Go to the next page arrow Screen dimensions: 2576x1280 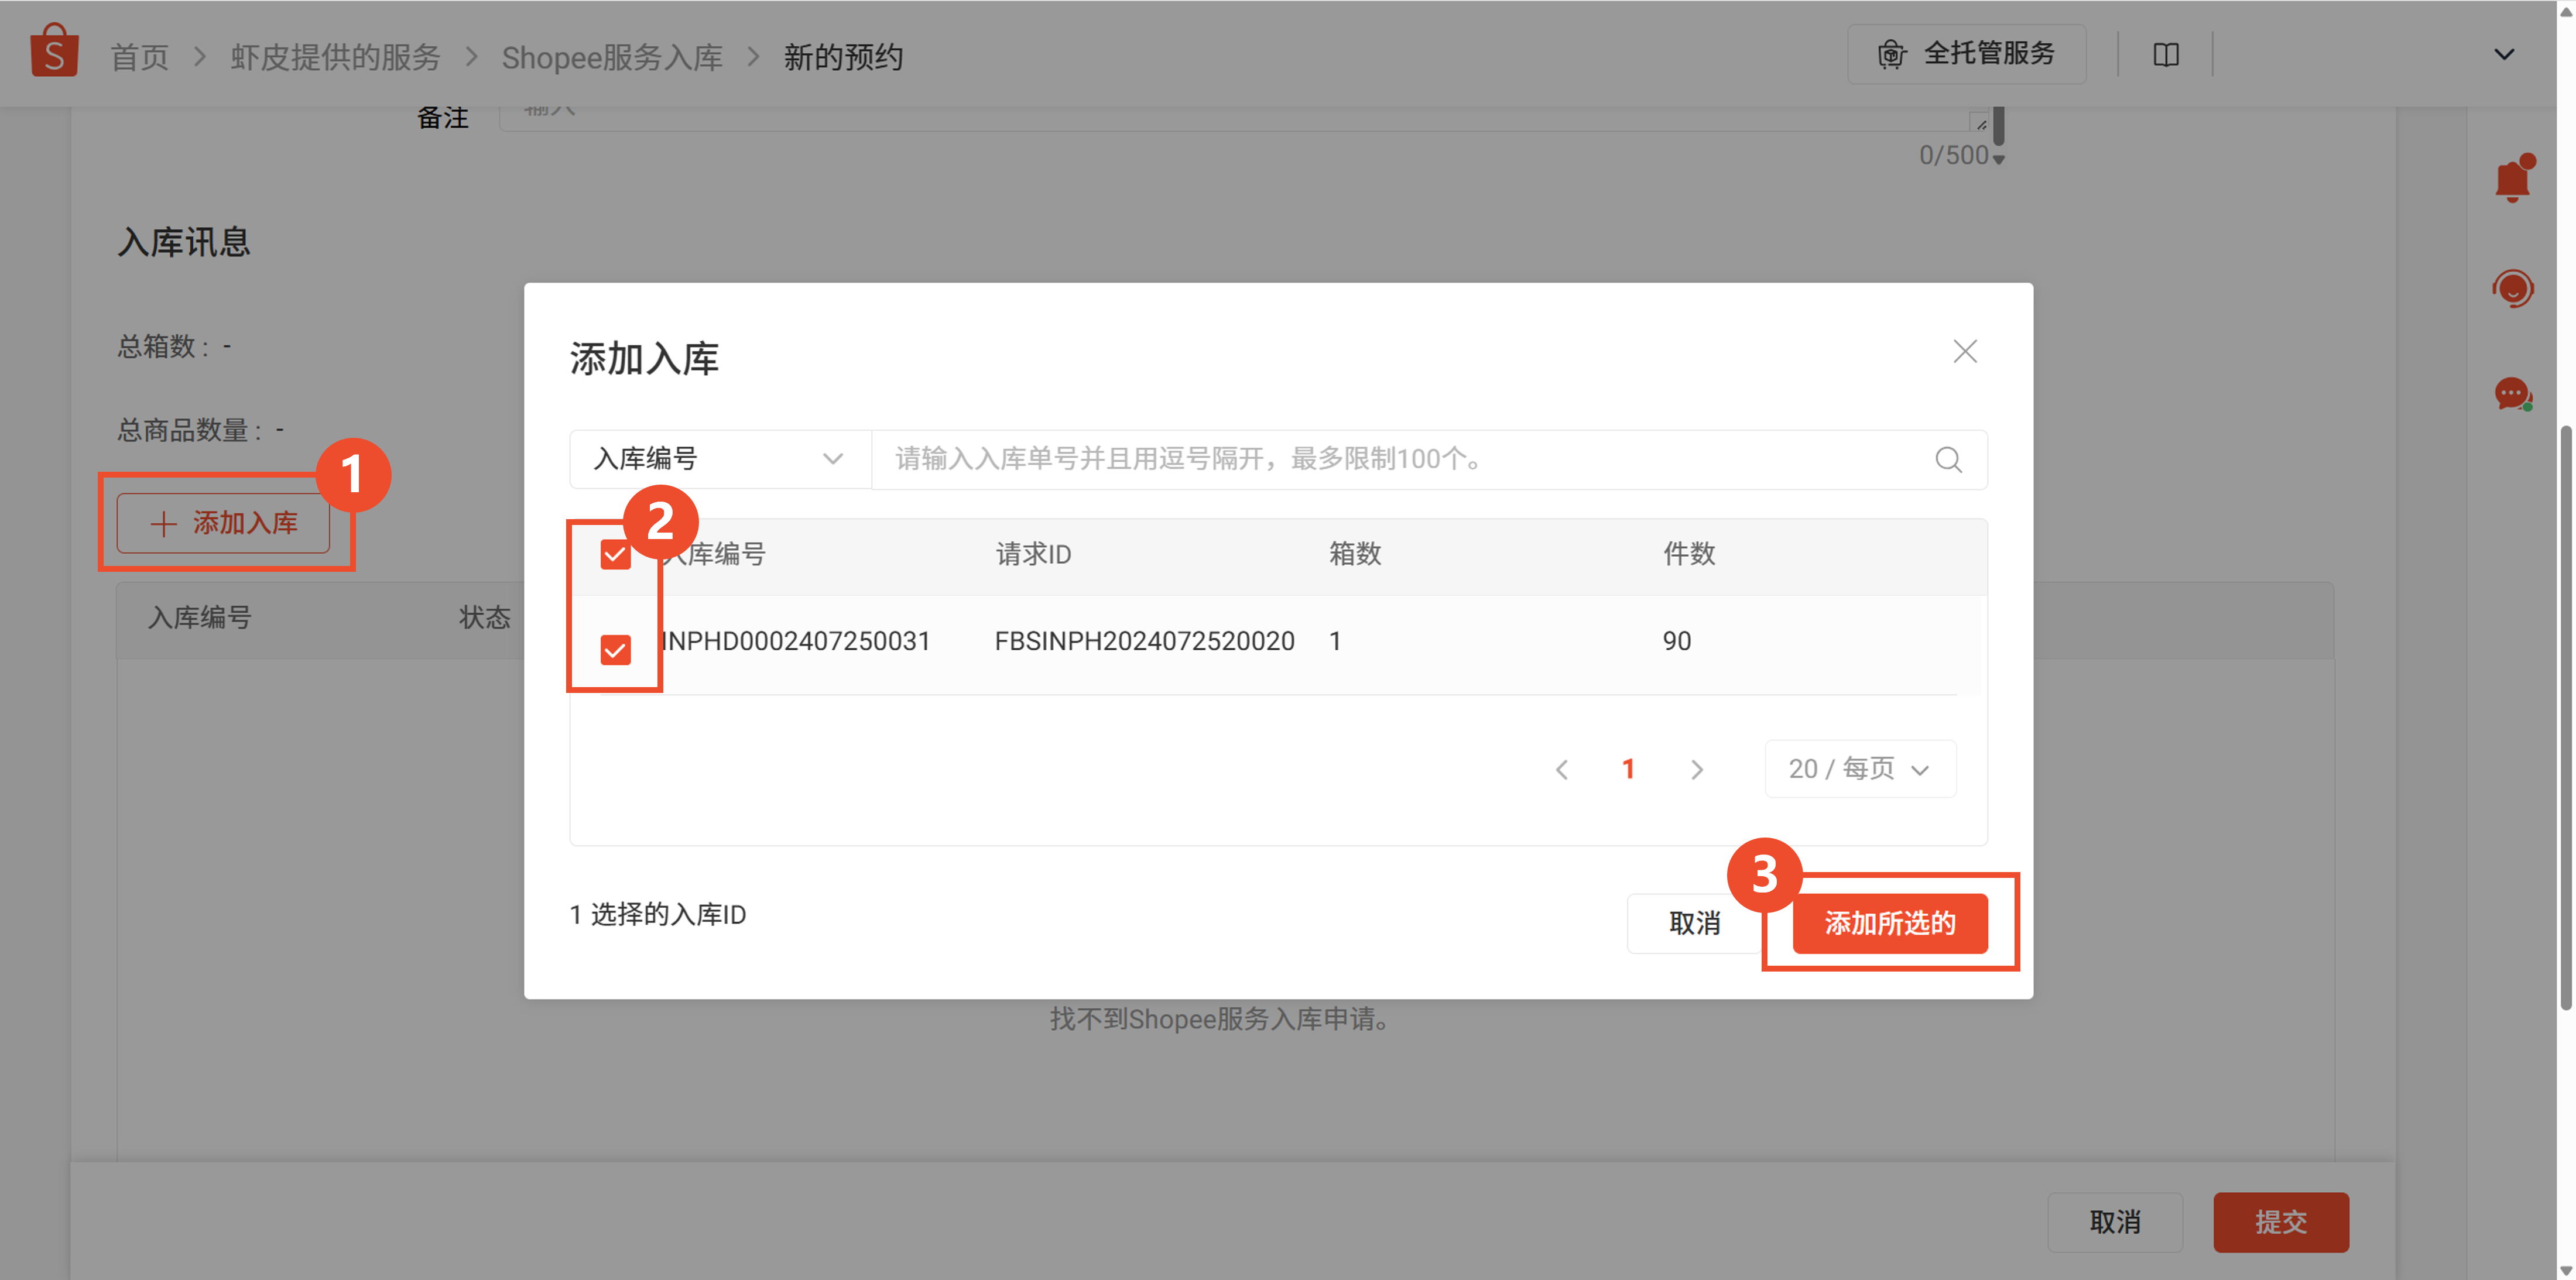click(1696, 769)
